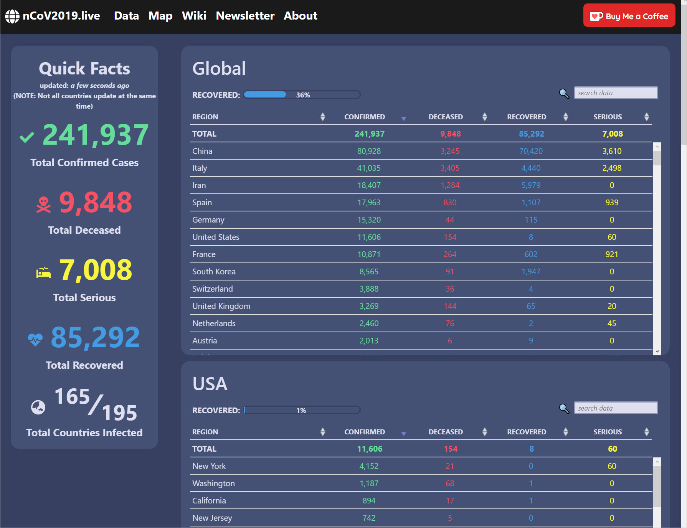Click the globe logo icon beside nCoV2019.live
This screenshot has height=528, width=687.
coord(12,16)
